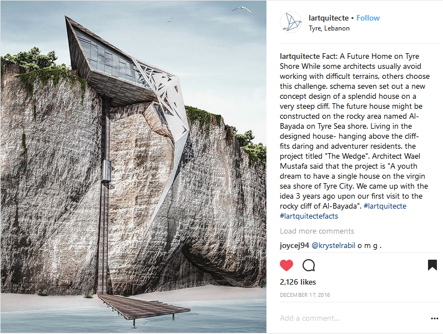Open the #lartquitectefacts hashtag
The width and height of the screenshot is (443, 334).
pyautogui.click(x=309, y=216)
